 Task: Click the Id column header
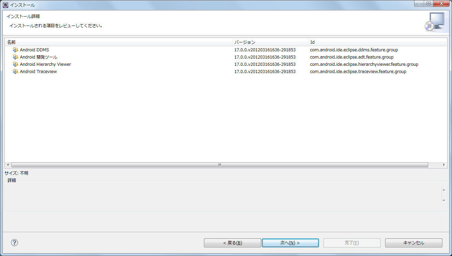pos(378,42)
